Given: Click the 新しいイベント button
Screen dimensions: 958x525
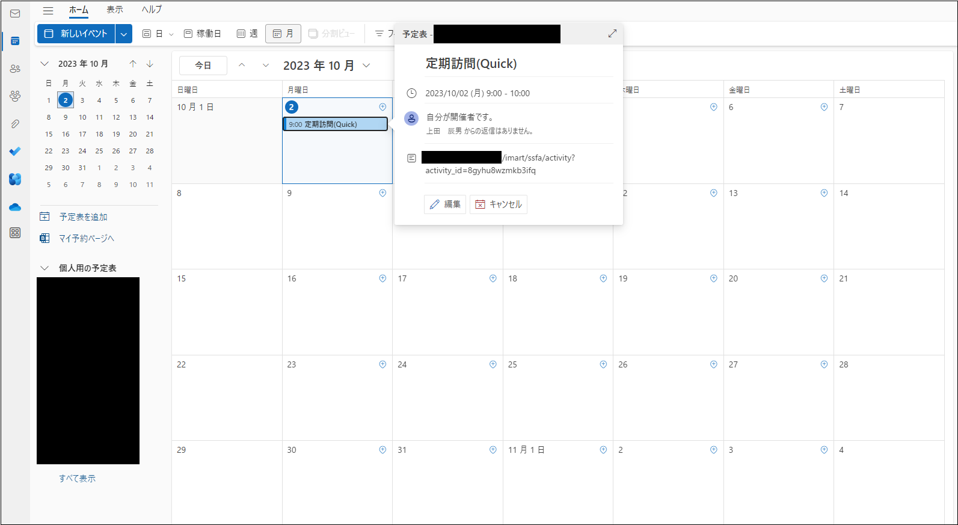Looking at the screenshot, I should point(76,34).
